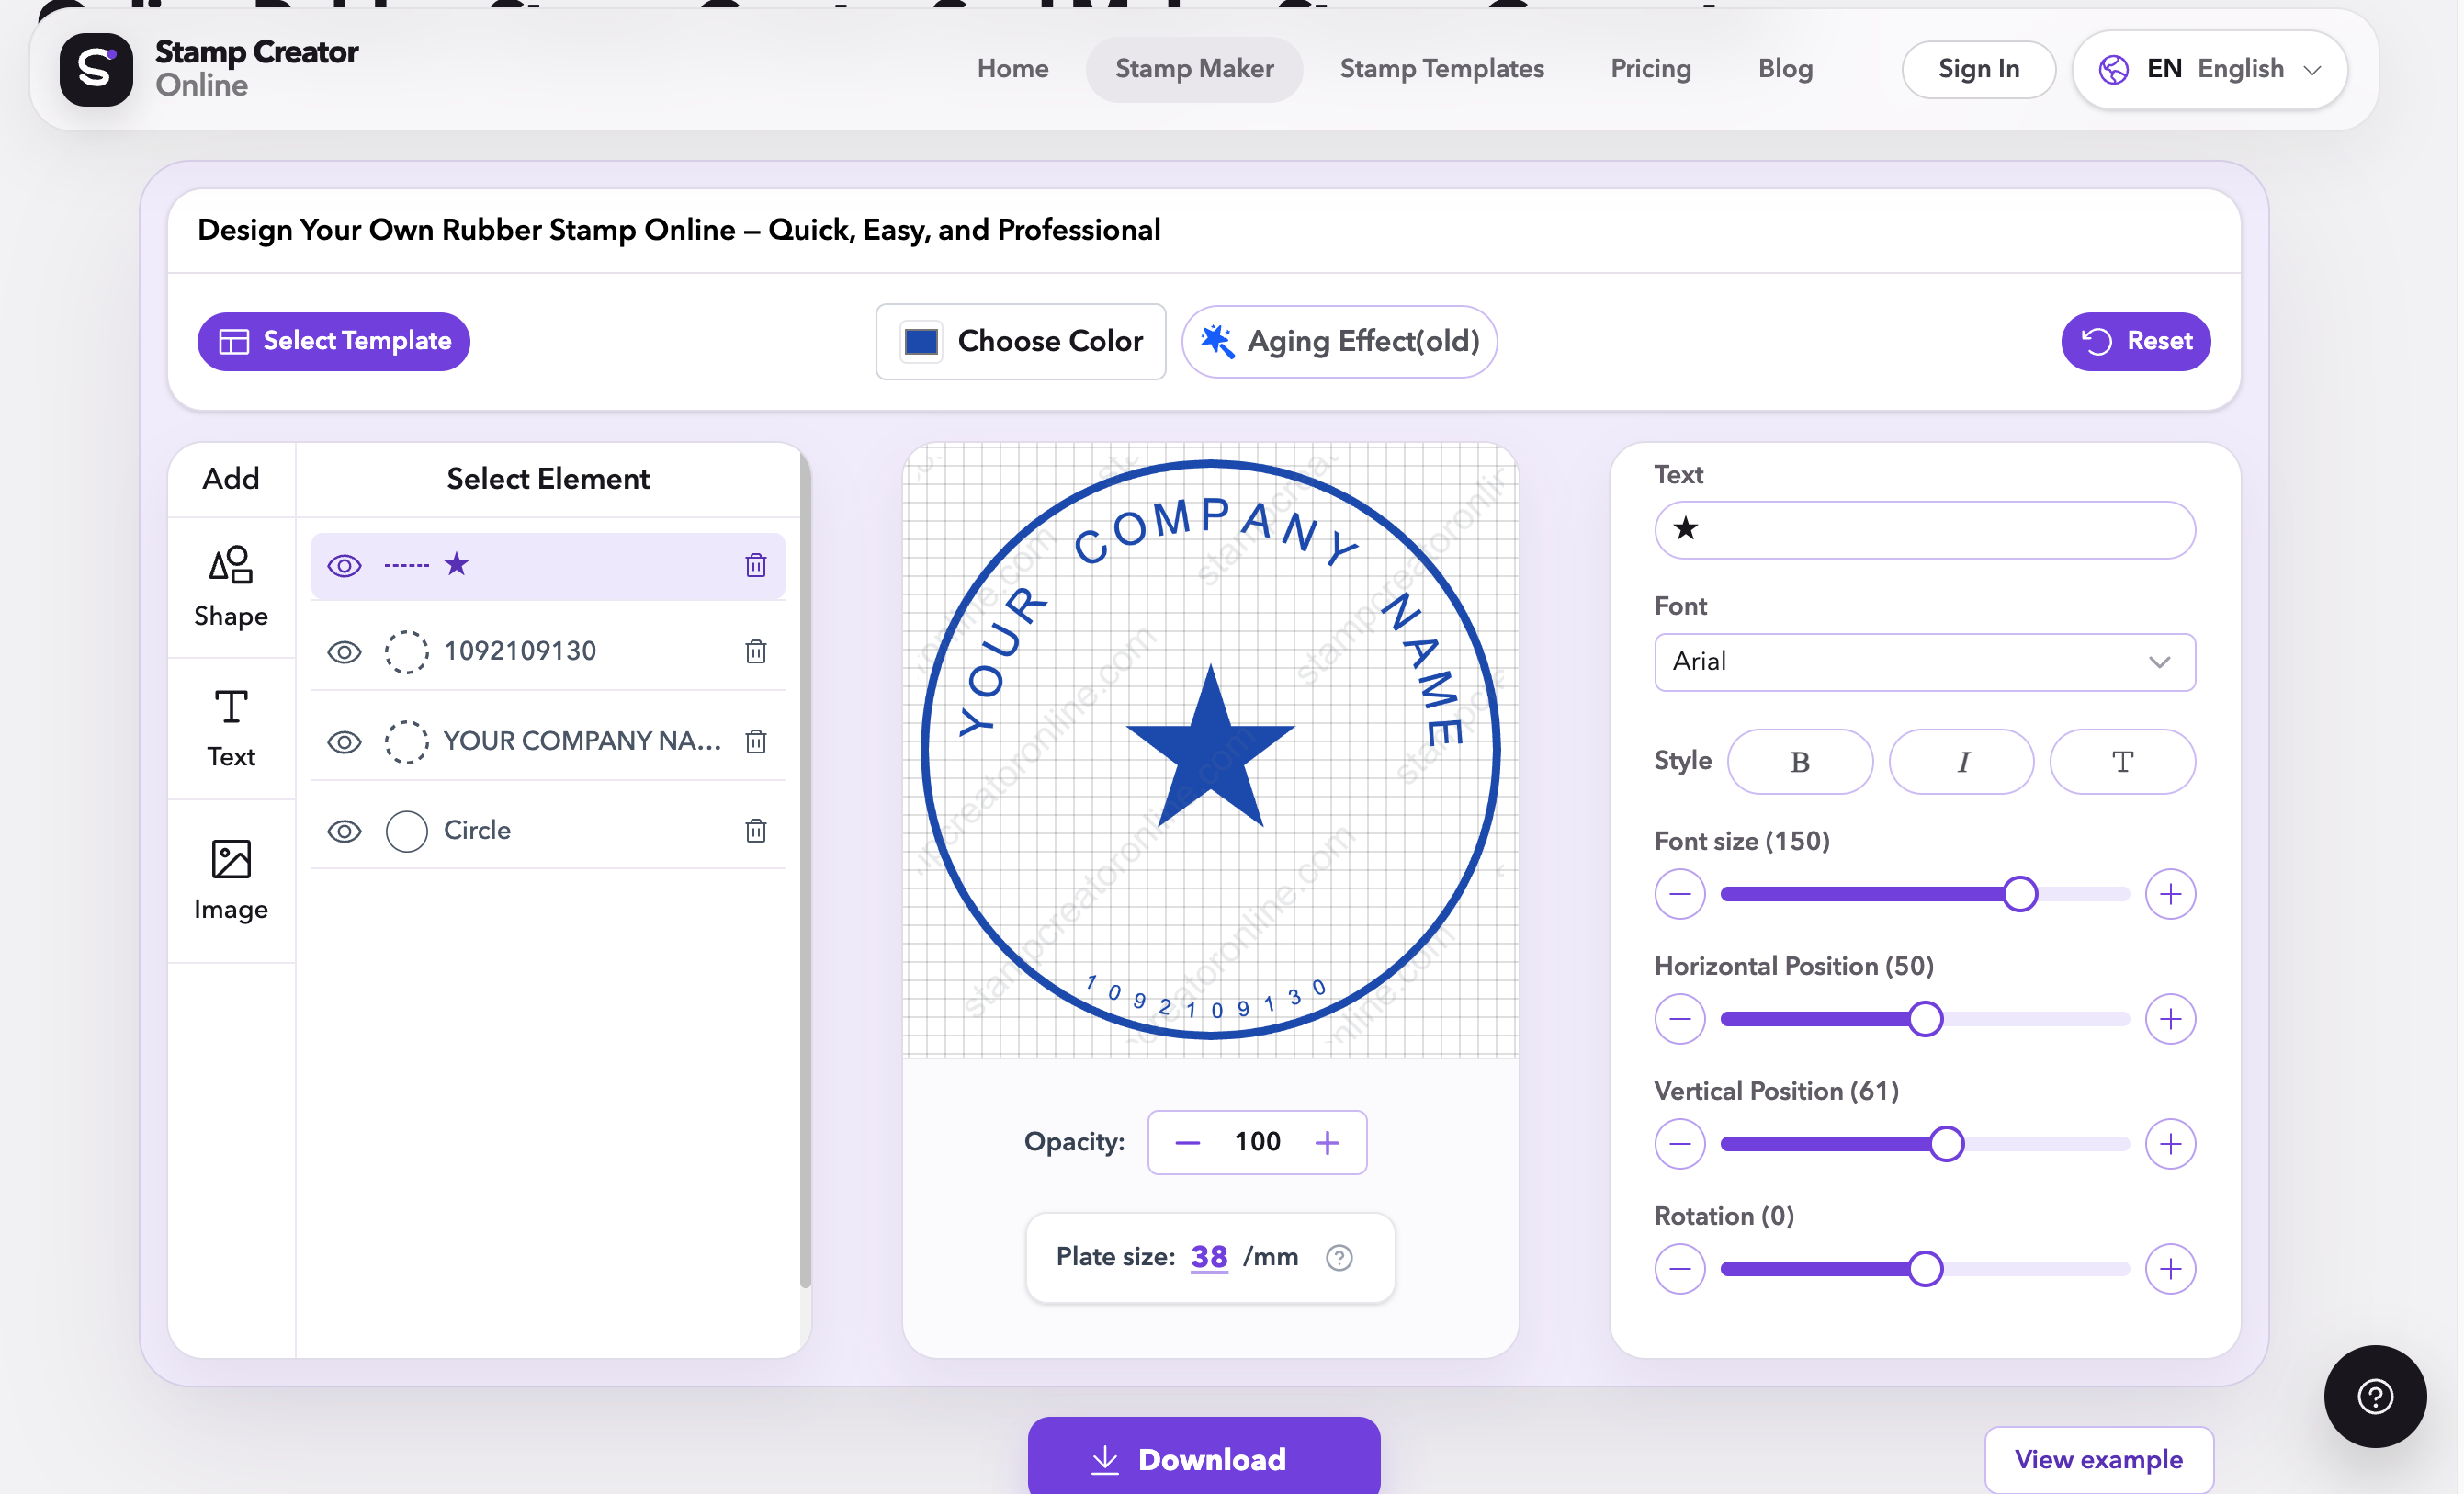Open the Text add tool
The height and width of the screenshot is (1494, 2464).
pyautogui.click(x=231, y=729)
